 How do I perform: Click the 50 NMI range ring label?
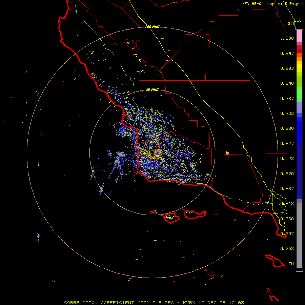tap(152, 90)
